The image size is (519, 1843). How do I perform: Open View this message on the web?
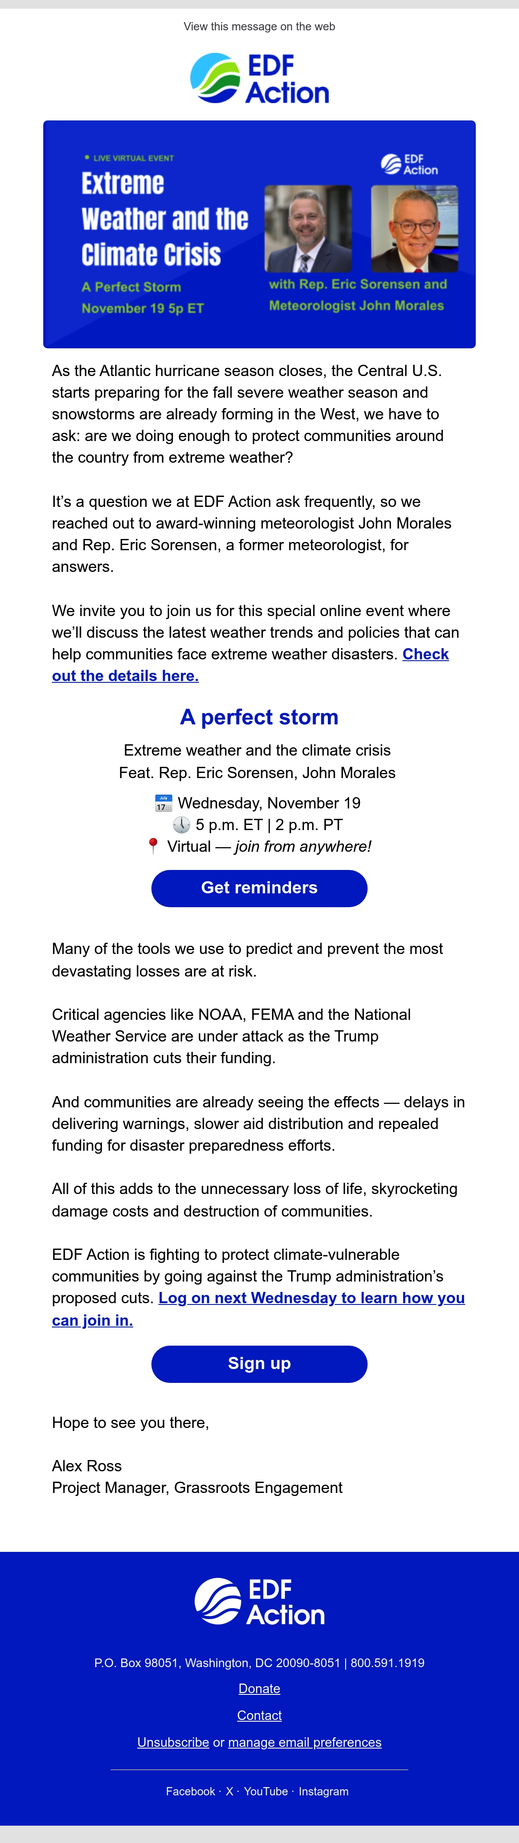(259, 26)
